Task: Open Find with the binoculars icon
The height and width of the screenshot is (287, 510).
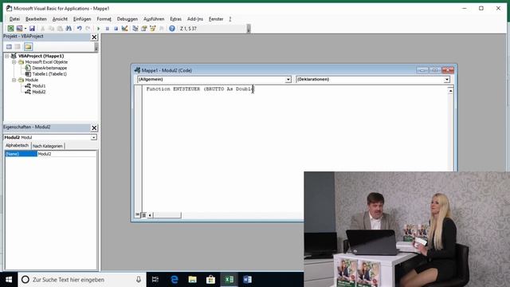Action: point(69,29)
